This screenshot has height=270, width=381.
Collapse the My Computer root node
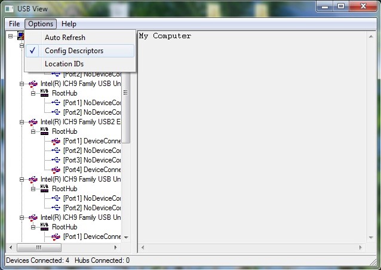click(10, 36)
